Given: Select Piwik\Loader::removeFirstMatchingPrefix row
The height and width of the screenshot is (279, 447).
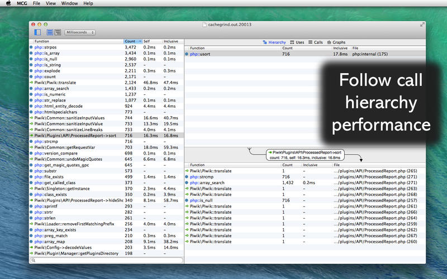Looking at the screenshot, I should [x=106, y=224].
